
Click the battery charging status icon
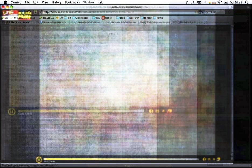[x=226, y=2]
